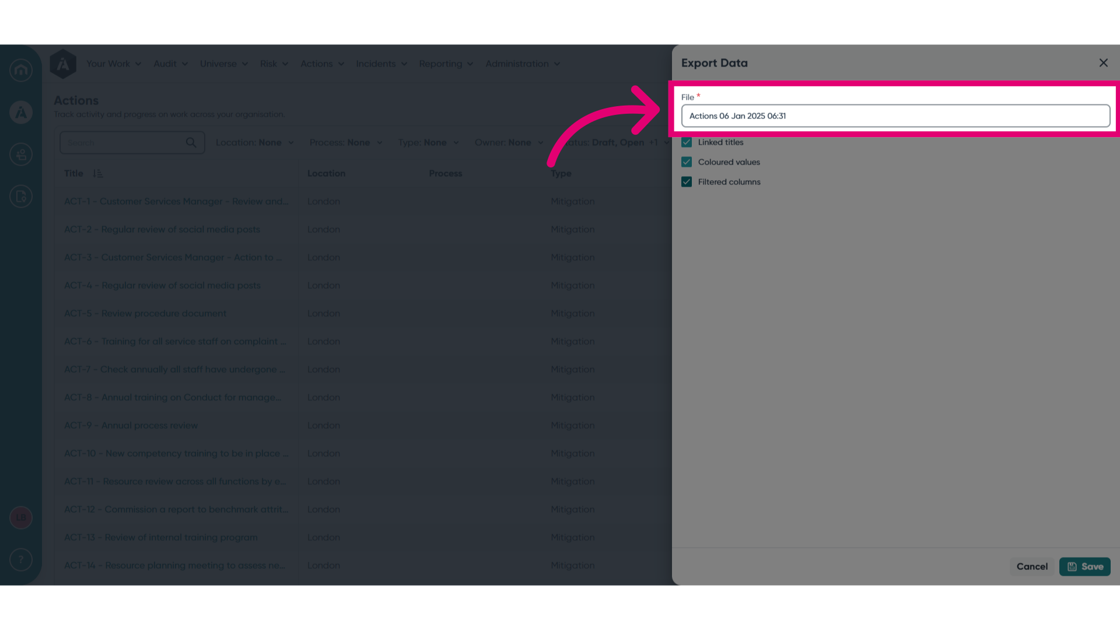Open the Administration menu
The height and width of the screenshot is (630, 1120).
(523, 64)
